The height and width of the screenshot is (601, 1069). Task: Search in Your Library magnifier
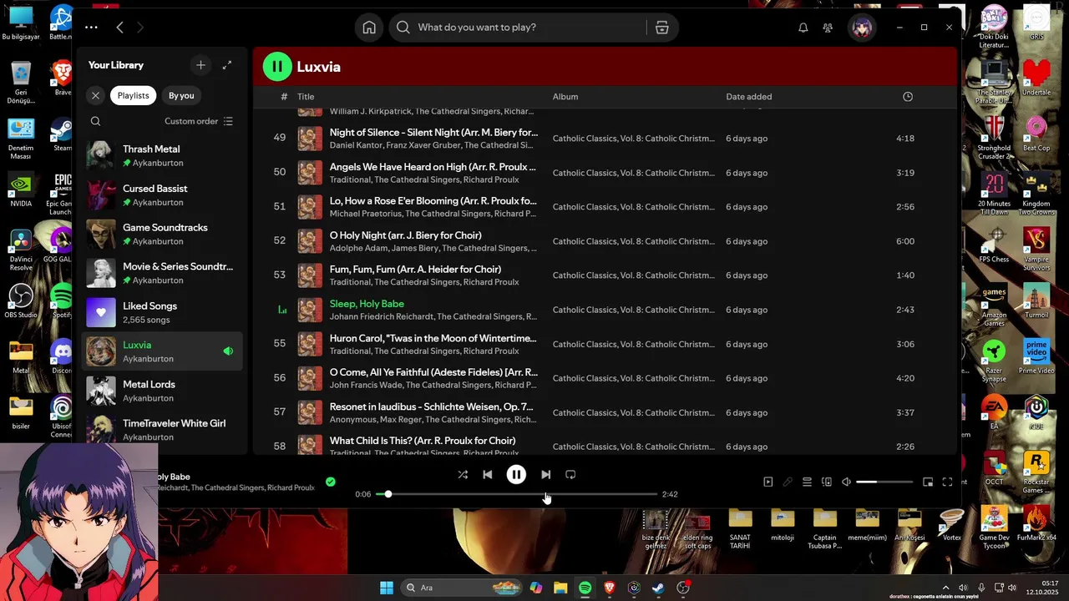pyautogui.click(x=95, y=121)
